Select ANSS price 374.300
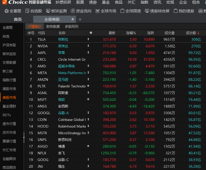The image size is (206, 170). pyautogui.click(x=109, y=106)
